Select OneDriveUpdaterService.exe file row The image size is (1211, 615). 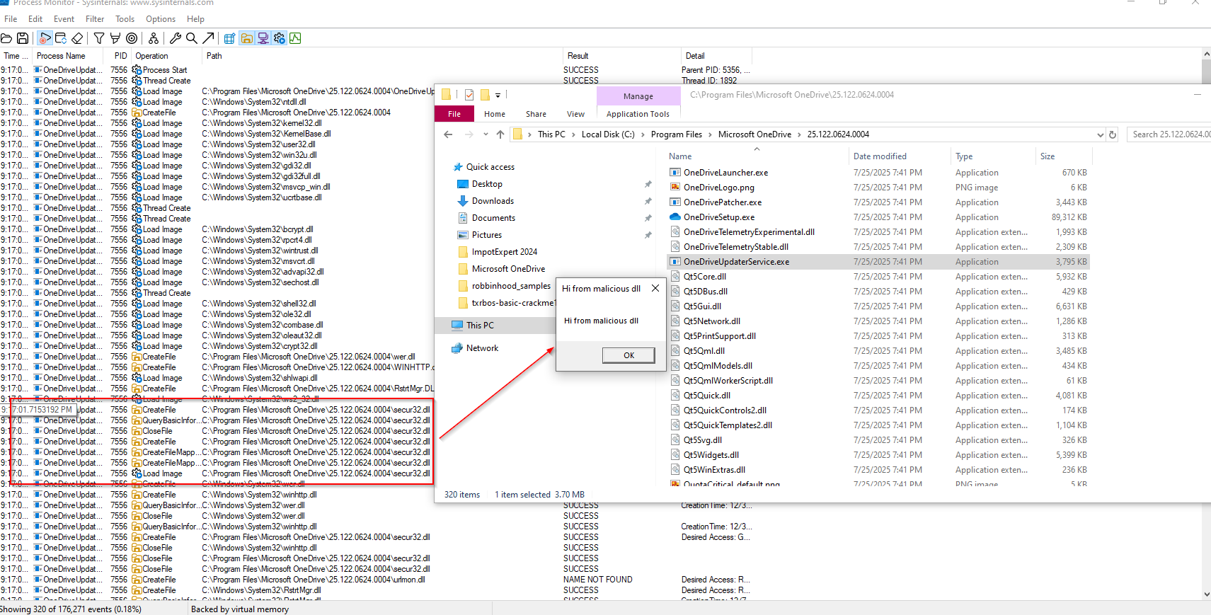(878, 262)
